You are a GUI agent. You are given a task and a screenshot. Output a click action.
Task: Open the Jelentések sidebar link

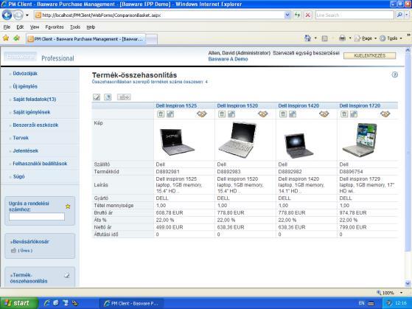tap(26, 150)
